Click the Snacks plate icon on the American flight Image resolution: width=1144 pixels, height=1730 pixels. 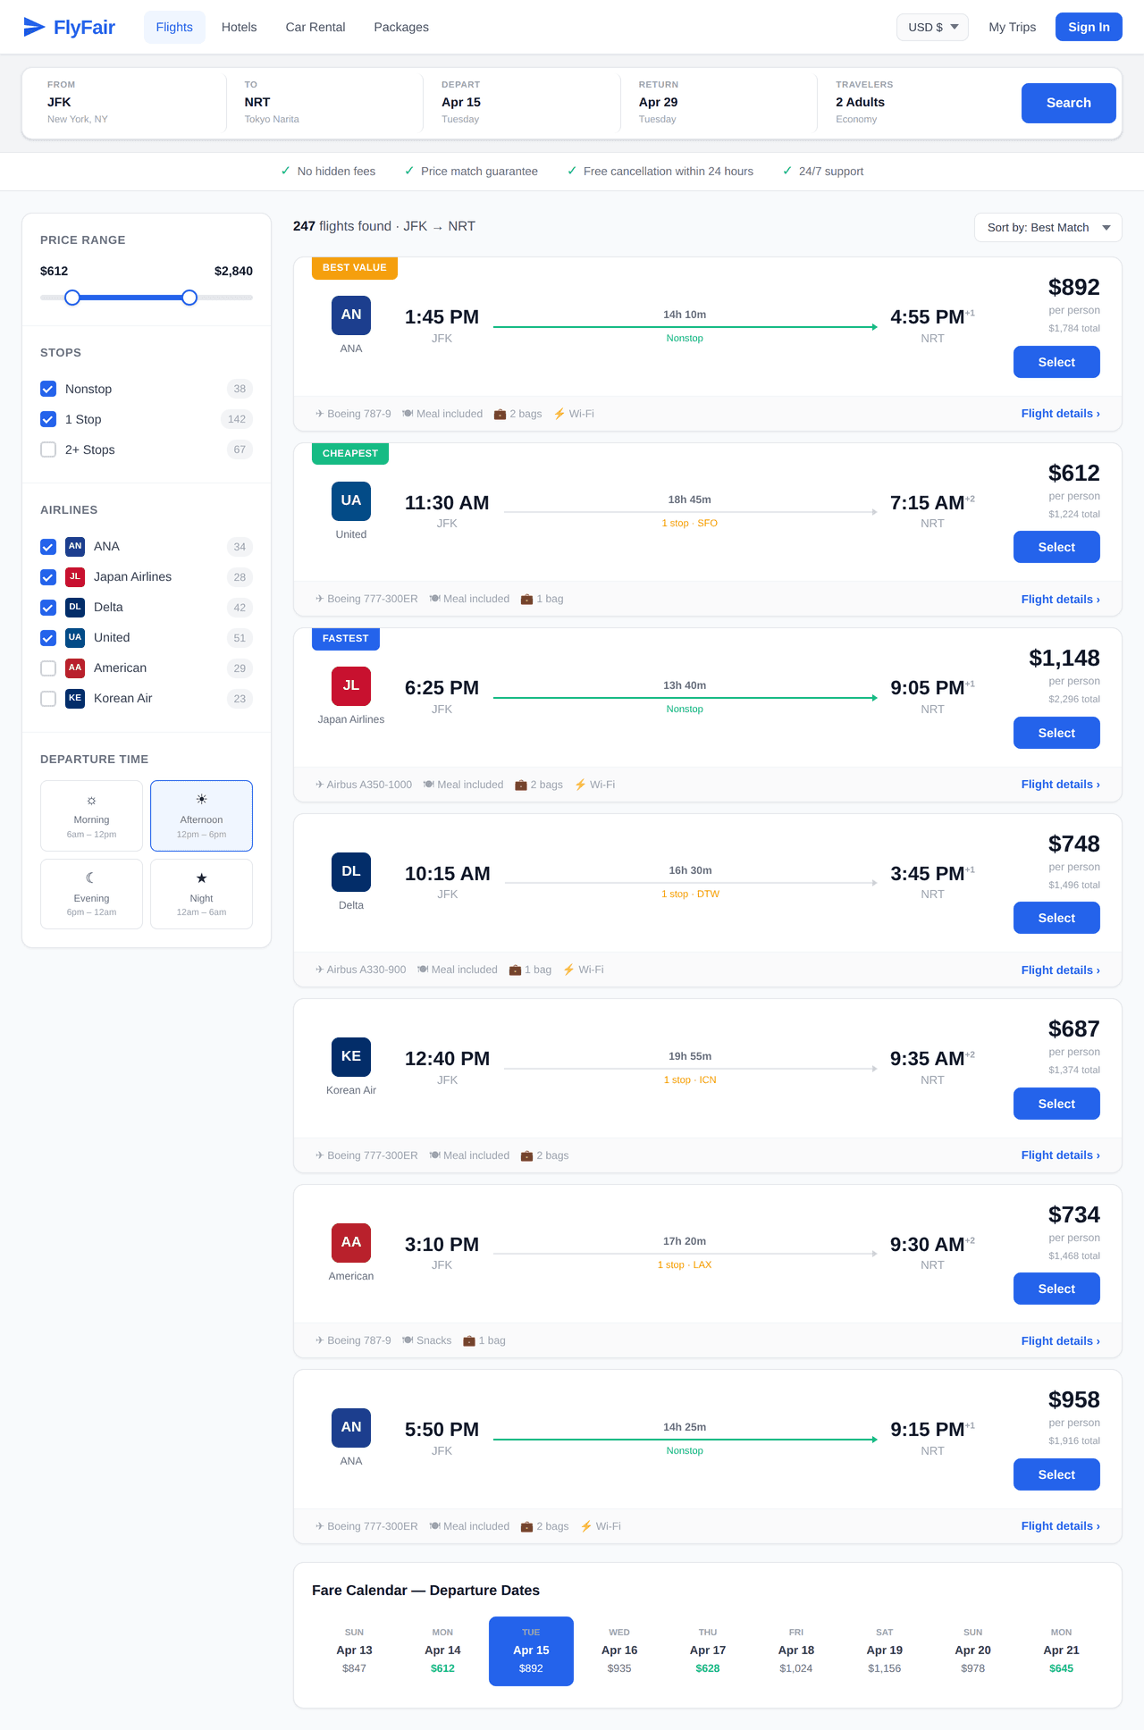408,1340
